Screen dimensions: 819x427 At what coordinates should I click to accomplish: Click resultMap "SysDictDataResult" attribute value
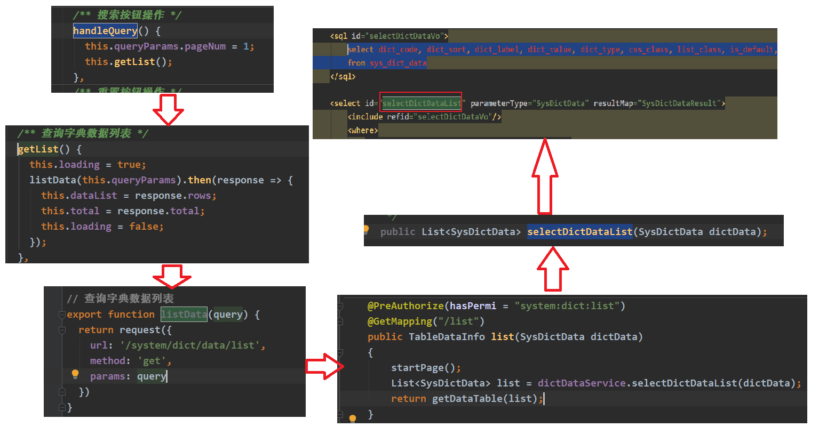(x=681, y=103)
